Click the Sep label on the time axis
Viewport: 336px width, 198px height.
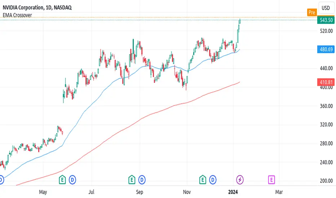(140, 192)
